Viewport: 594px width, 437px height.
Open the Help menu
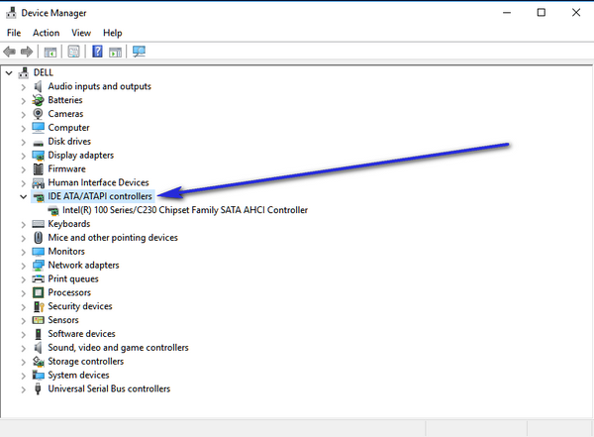(x=113, y=33)
